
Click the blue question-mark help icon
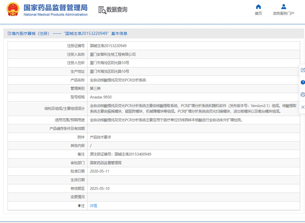pos(303,83)
